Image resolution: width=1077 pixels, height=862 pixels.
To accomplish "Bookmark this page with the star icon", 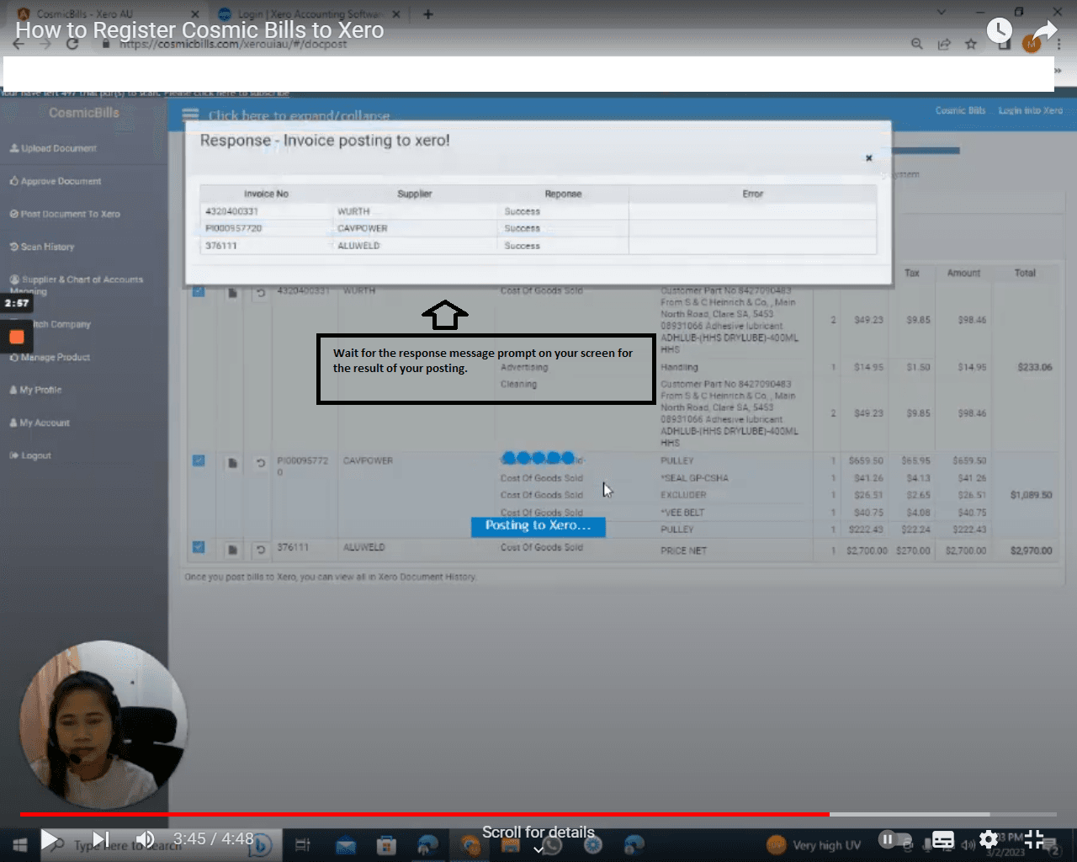I will [x=971, y=44].
